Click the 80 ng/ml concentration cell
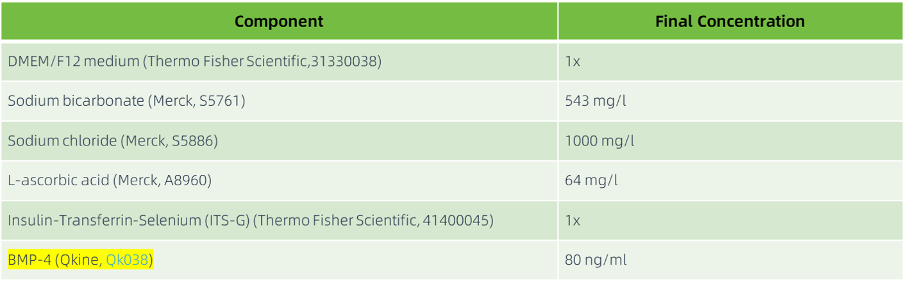The height and width of the screenshot is (282, 906). tap(596, 261)
